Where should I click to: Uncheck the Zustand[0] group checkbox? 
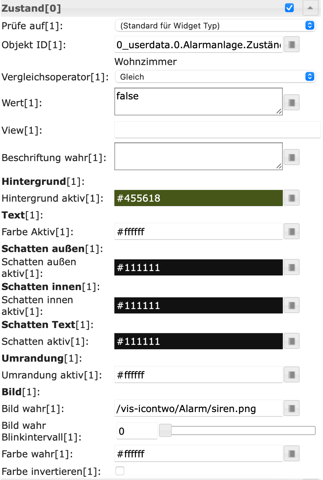coord(289,8)
